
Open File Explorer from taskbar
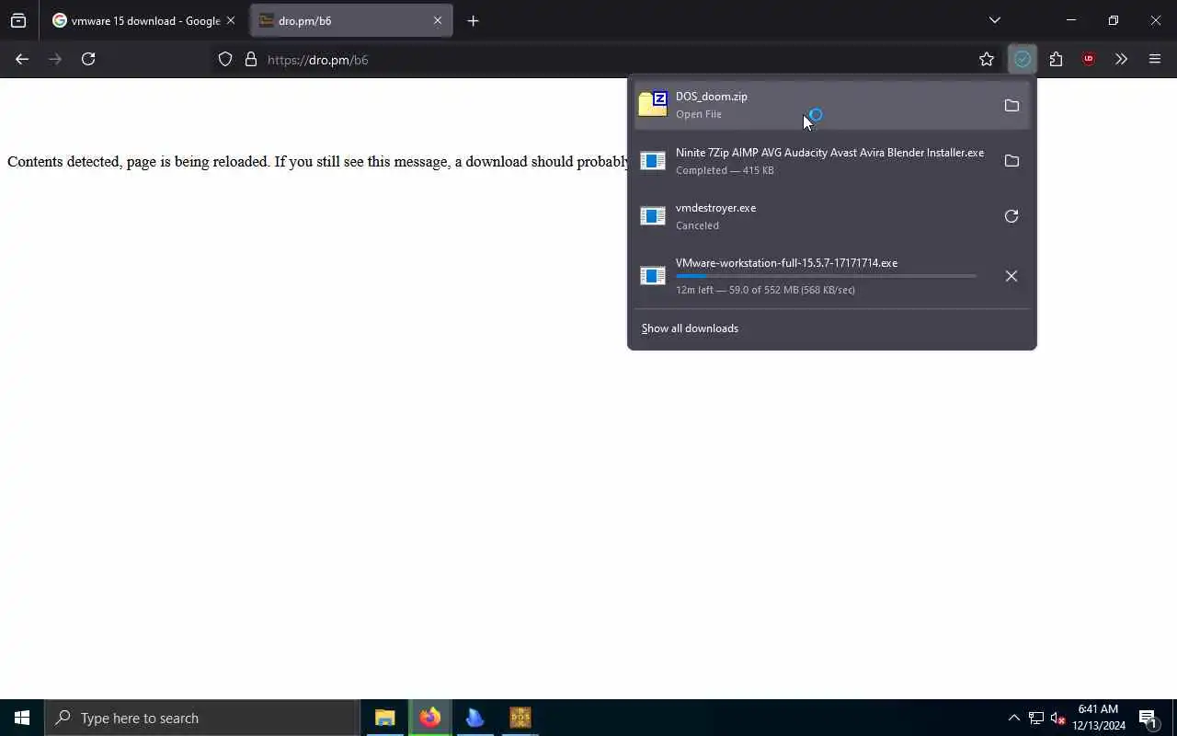coord(384,718)
